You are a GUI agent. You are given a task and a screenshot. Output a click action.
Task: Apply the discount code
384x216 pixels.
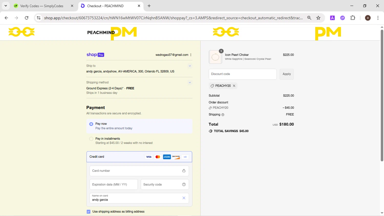tap(287, 74)
